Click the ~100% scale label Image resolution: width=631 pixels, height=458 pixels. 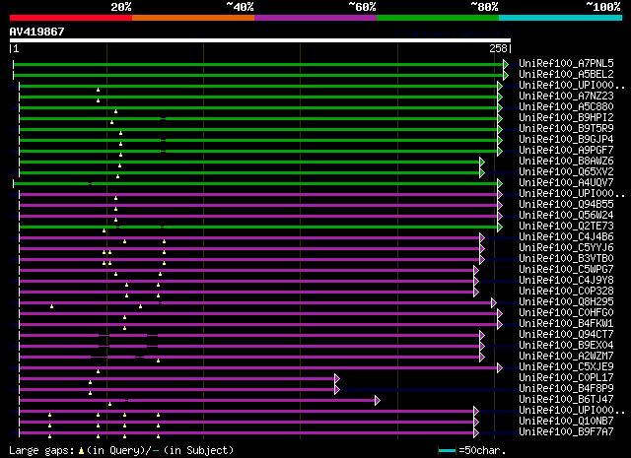(x=603, y=7)
